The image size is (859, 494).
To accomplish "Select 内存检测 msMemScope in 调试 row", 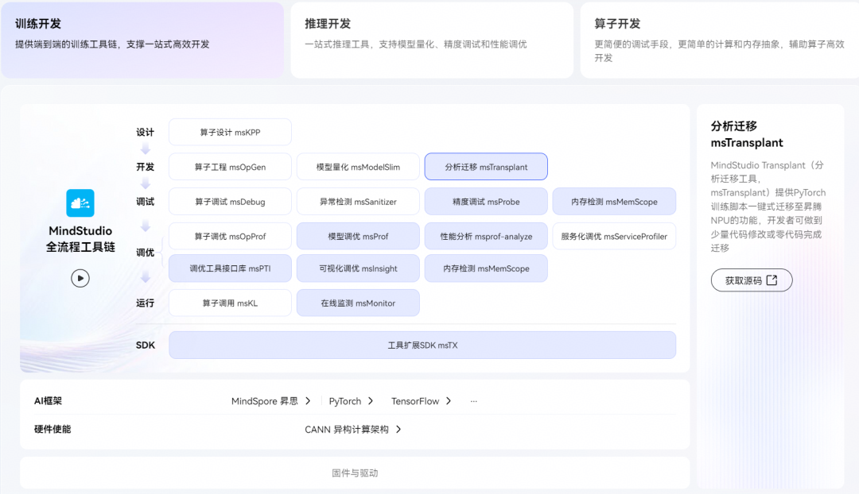I will coord(614,202).
